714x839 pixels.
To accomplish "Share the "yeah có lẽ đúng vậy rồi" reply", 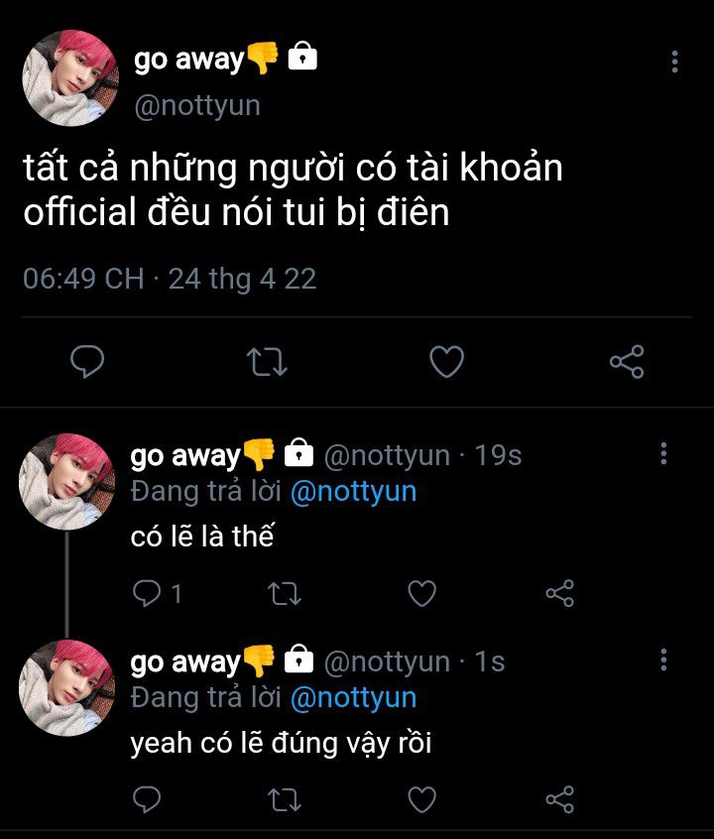I will [x=560, y=798].
